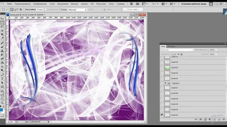Open the layer opacity slider arrow
Screen dimensions: 227x127
[217, 50]
